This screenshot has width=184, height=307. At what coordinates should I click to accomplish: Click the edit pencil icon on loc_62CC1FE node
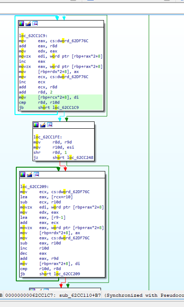(43, 125)
